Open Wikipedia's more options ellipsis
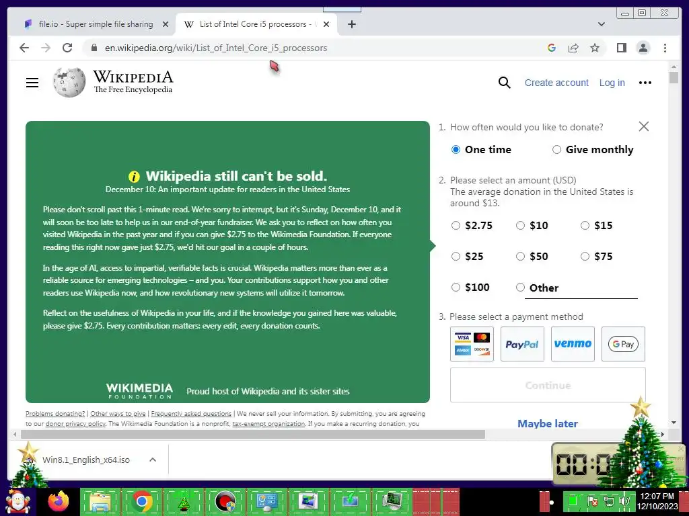Image resolution: width=689 pixels, height=516 pixels. [x=645, y=83]
